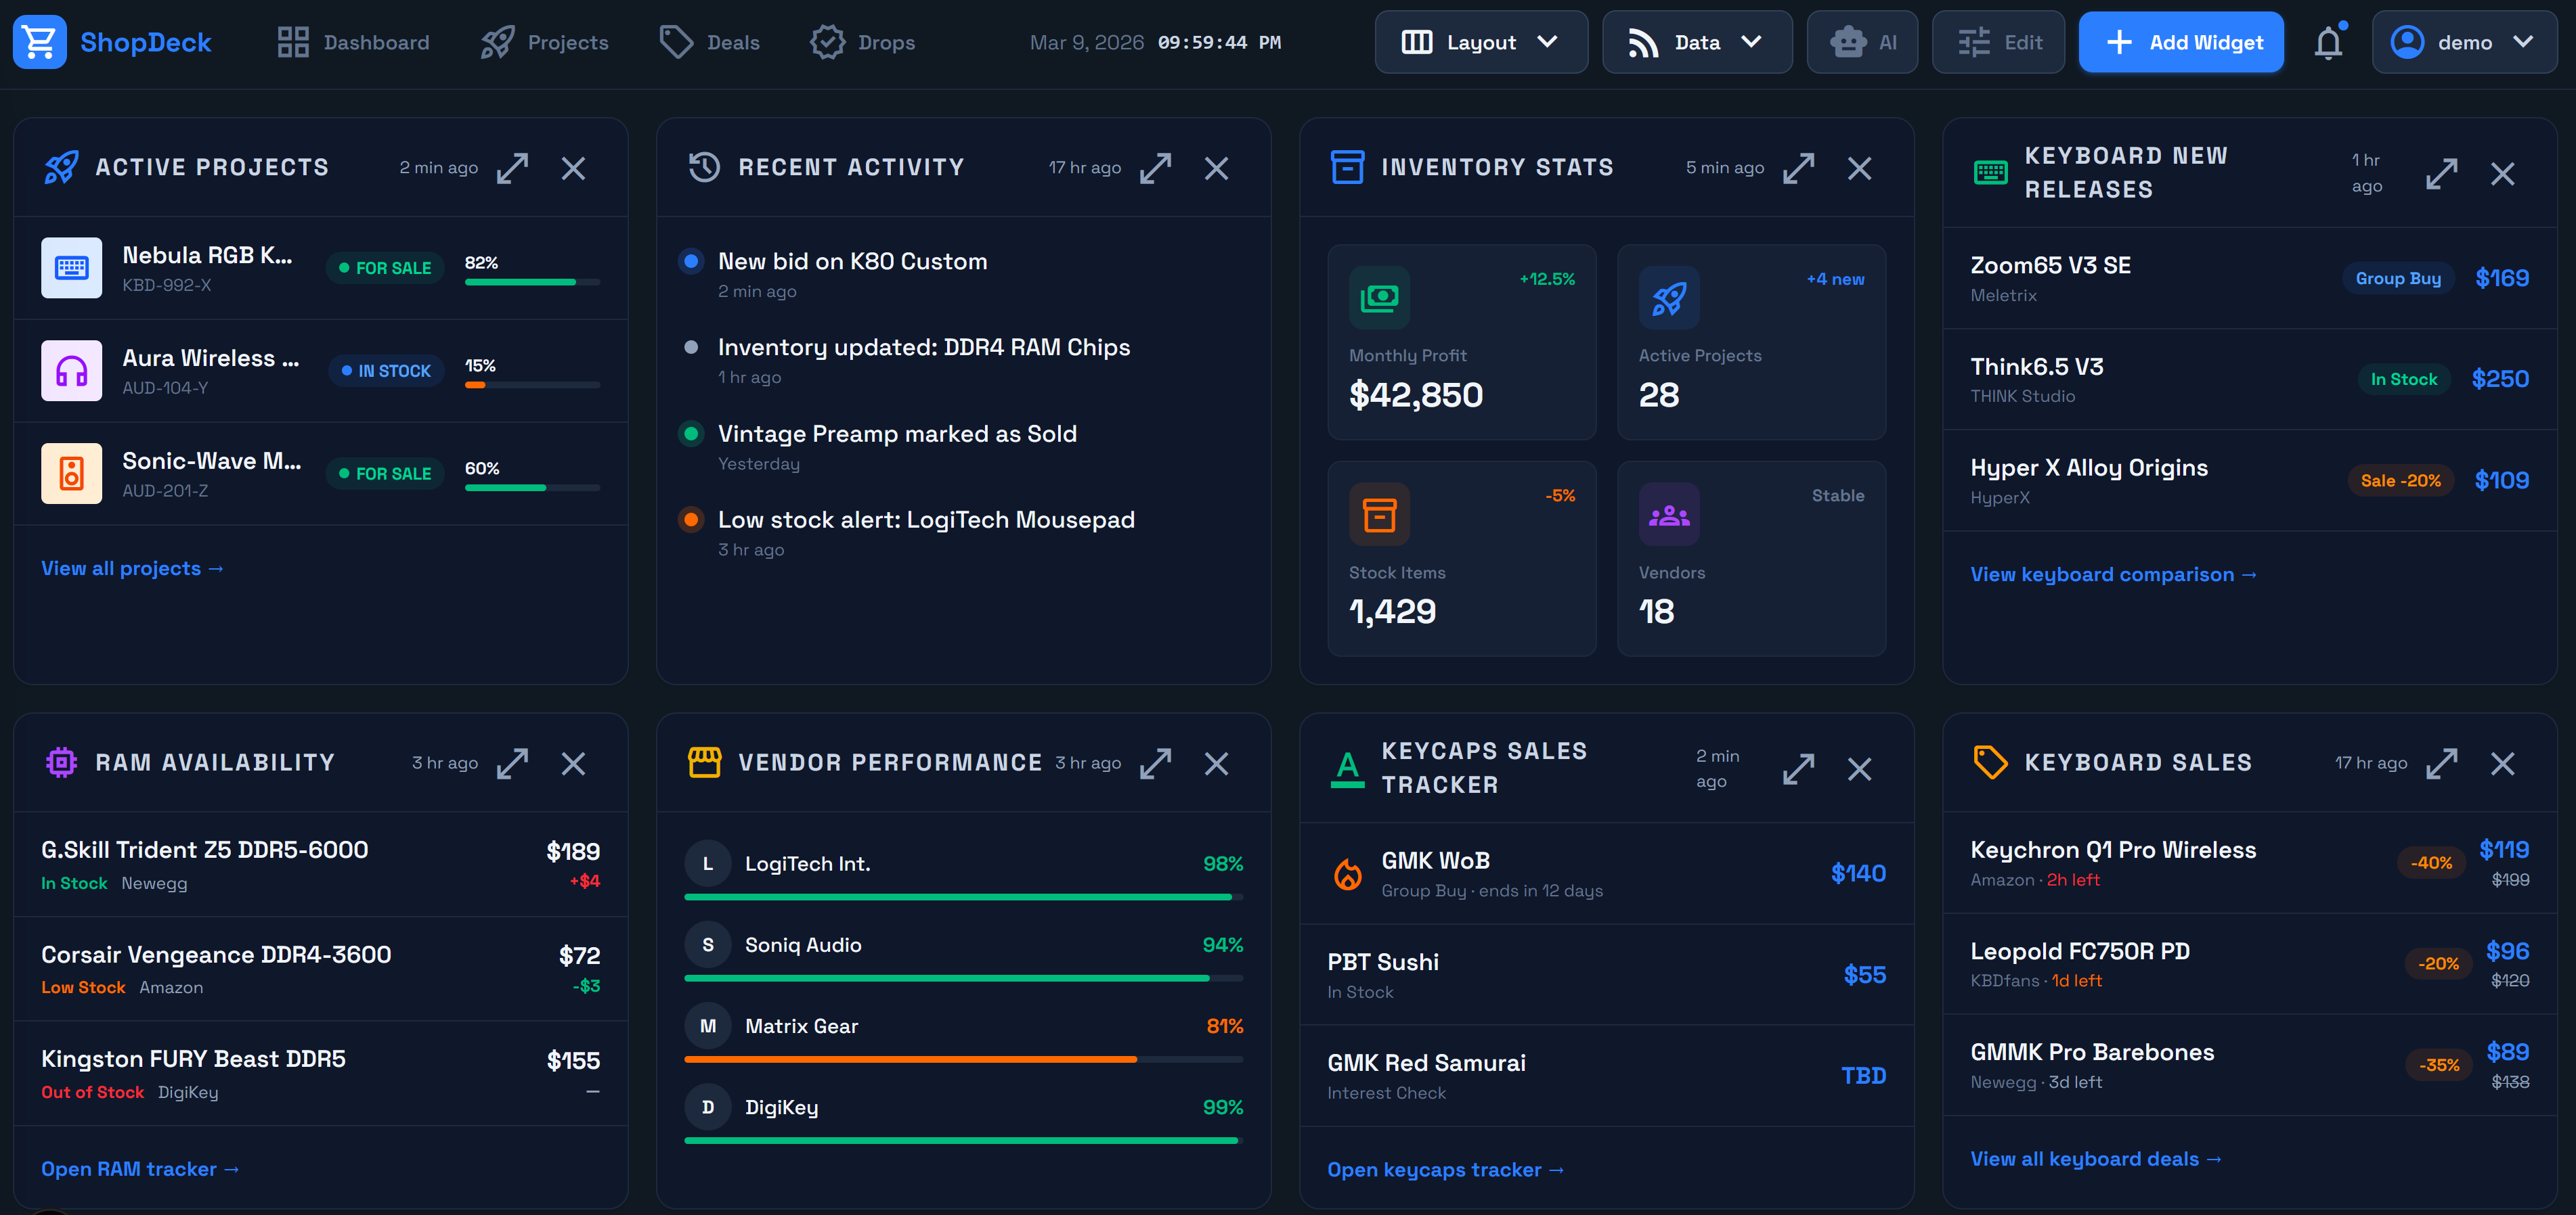Click the Monthly Profit cash icon
This screenshot has width=2576, height=1215.
pyautogui.click(x=1379, y=297)
